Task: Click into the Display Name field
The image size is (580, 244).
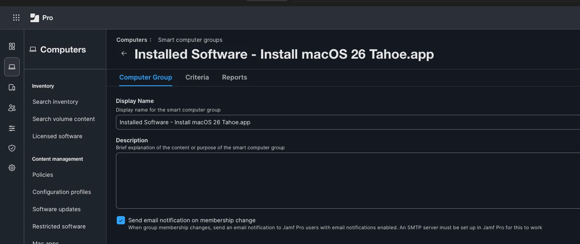Action: 348,122
